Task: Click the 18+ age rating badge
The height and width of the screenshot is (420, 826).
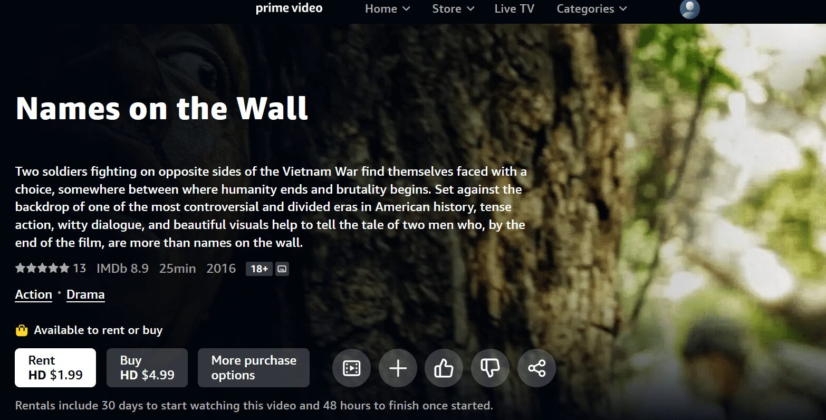Action: [x=259, y=269]
